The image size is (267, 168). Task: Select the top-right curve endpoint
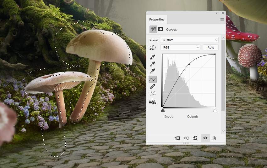(215, 54)
